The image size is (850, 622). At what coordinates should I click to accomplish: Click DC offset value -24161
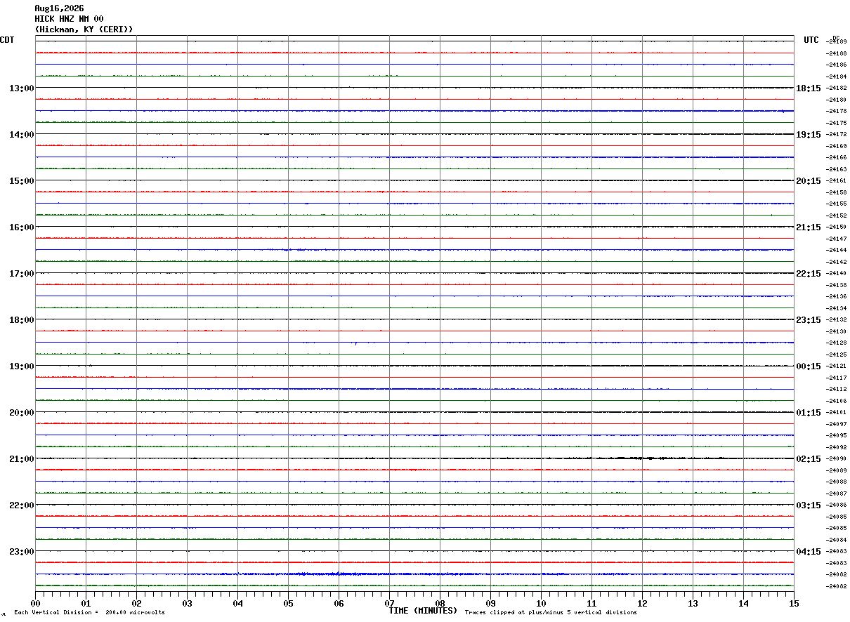click(x=836, y=180)
